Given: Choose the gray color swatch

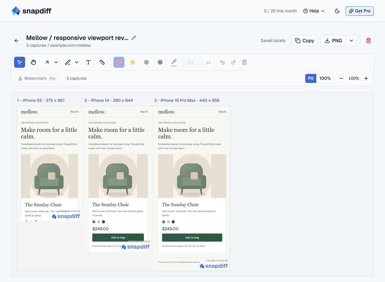Looking at the screenshot, I should [x=160, y=62].
